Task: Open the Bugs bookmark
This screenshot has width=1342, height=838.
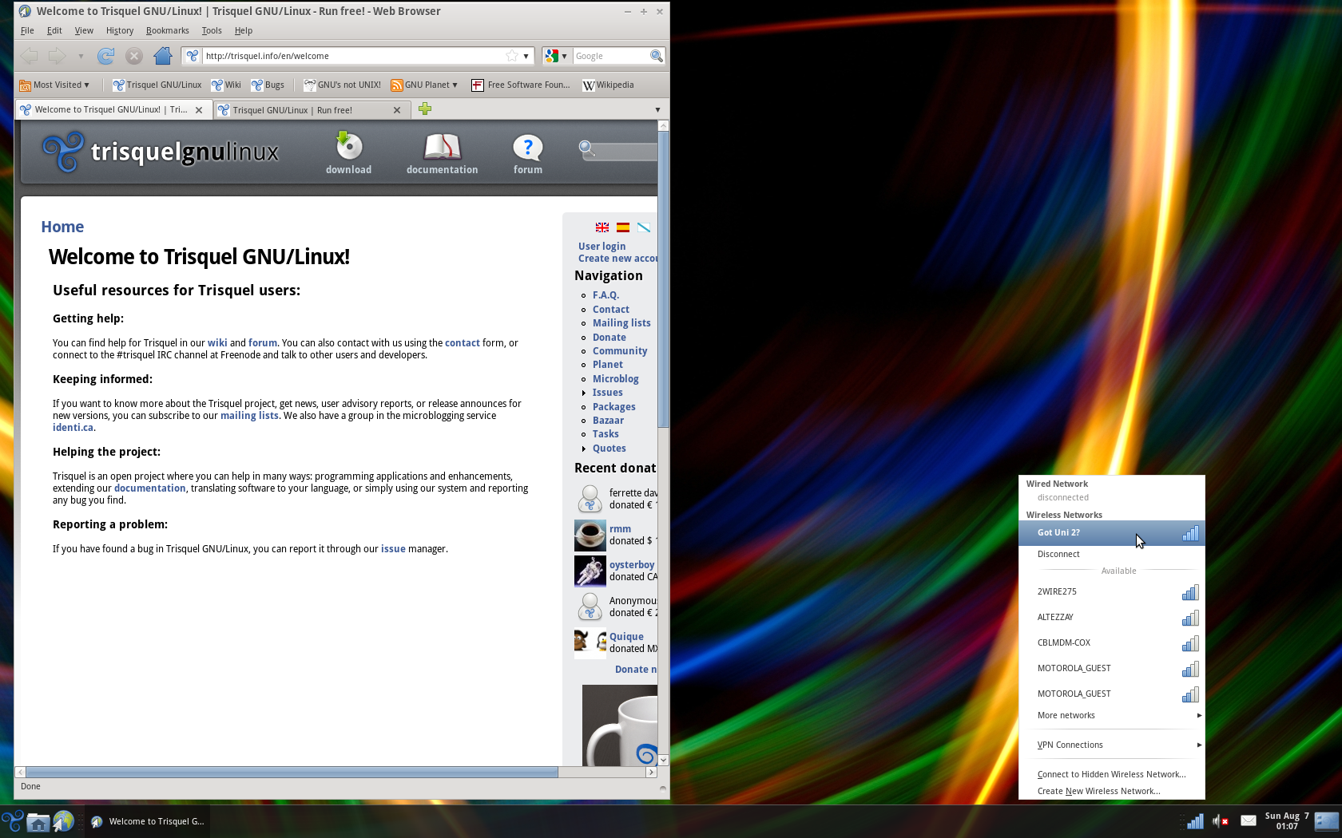Action: pyautogui.click(x=268, y=85)
